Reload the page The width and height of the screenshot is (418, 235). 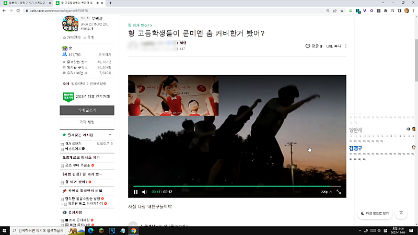(x=18, y=10)
